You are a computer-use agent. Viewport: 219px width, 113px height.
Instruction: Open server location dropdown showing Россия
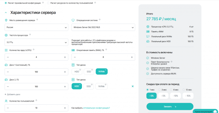36,27
